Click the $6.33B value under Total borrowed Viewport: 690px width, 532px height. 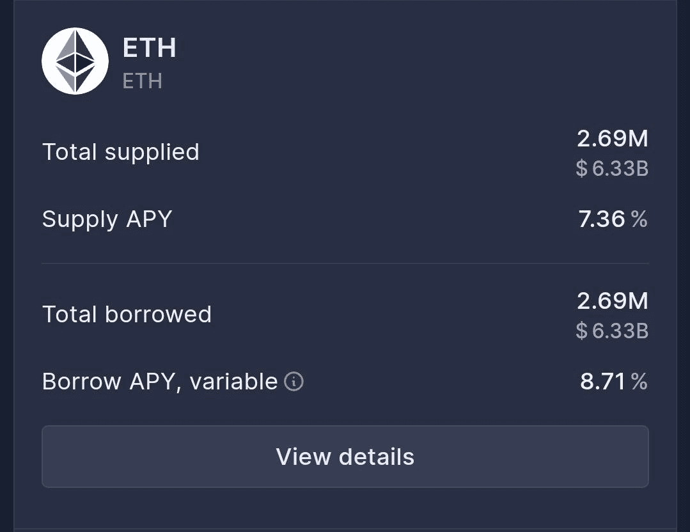tap(619, 331)
